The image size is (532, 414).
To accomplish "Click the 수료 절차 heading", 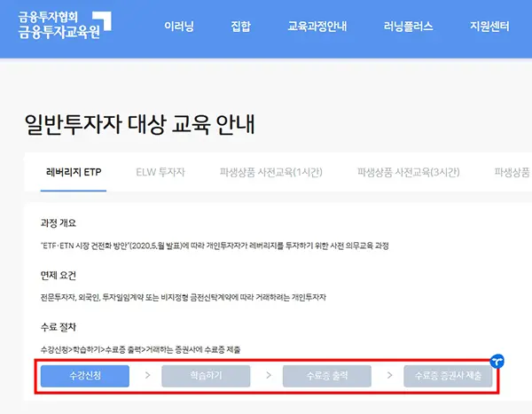I will tap(59, 327).
